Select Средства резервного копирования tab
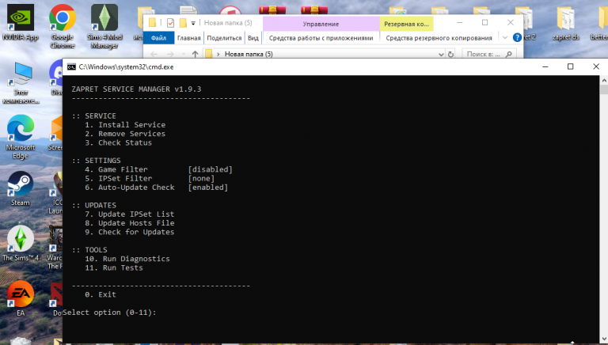The width and height of the screenshot is (608, 345). point(439,38)
